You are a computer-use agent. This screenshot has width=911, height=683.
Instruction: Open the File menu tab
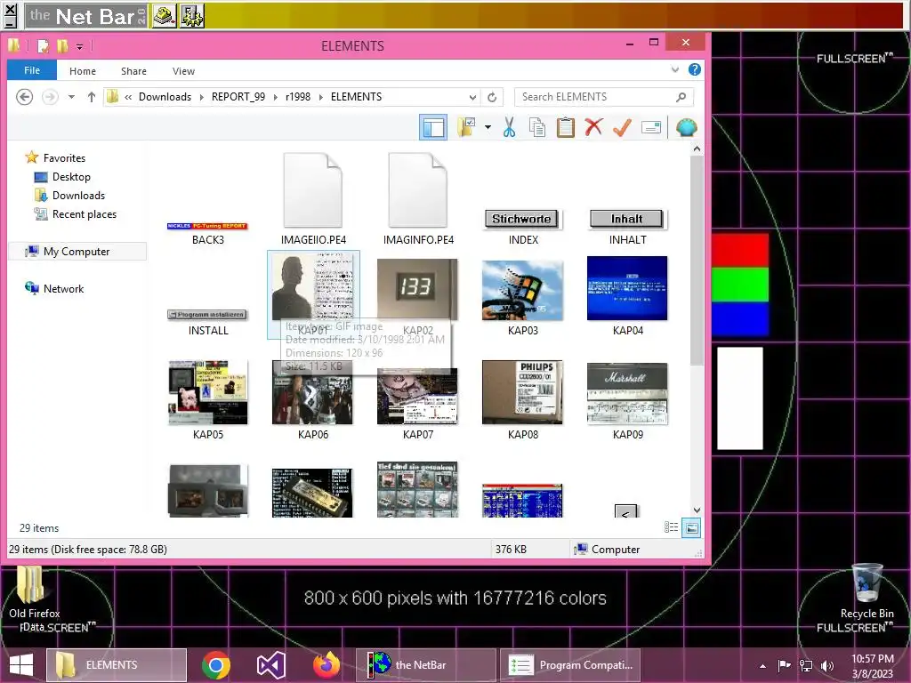click(x=32, y=70)
